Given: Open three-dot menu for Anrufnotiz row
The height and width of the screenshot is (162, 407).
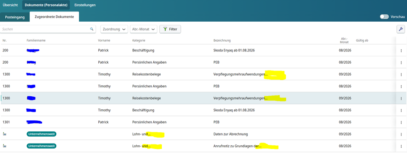Looking at the screenshot, I should 401,146.
